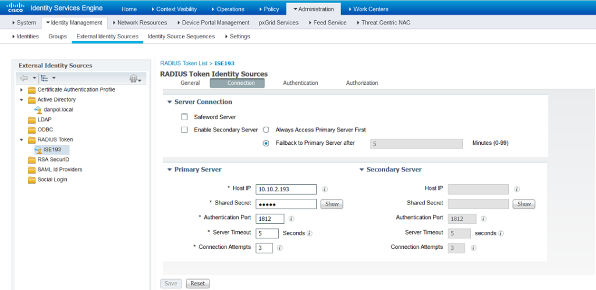Switch to the Authentication tab
Viewport: 596px width, 290px height.
coord(300,83)
